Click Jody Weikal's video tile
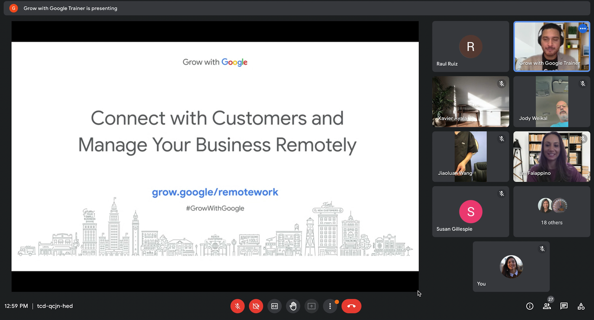The width and height of the screenshot is (594, 320). [551, 102]
